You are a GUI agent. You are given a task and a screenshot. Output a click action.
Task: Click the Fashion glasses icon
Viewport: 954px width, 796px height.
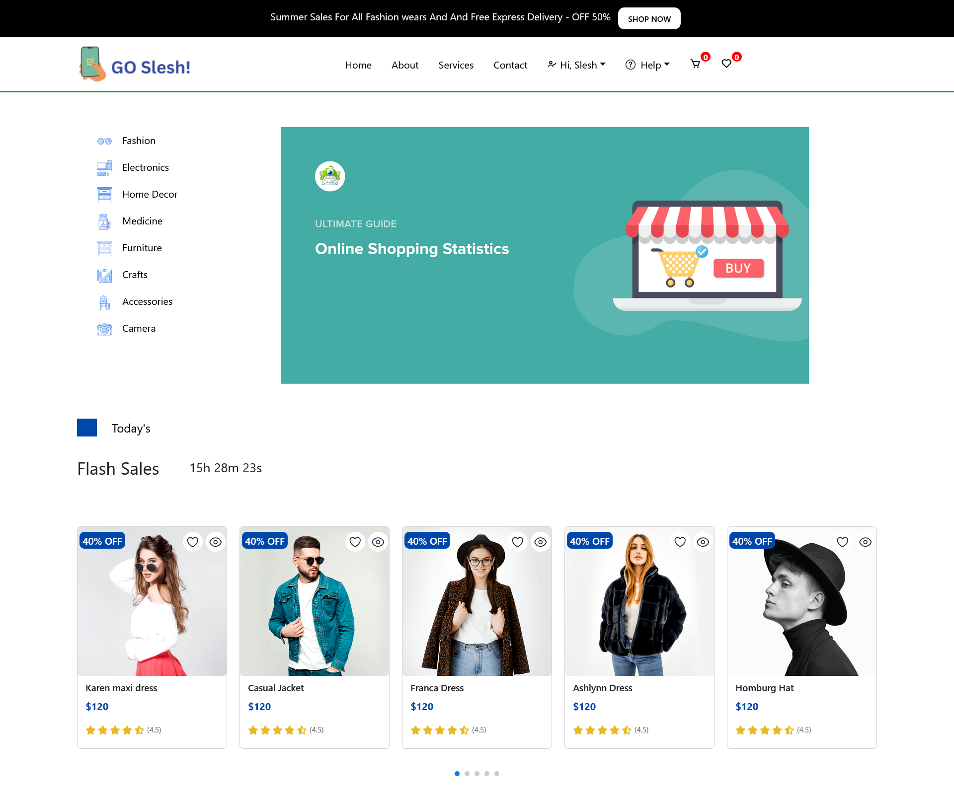tap(104, 142)
